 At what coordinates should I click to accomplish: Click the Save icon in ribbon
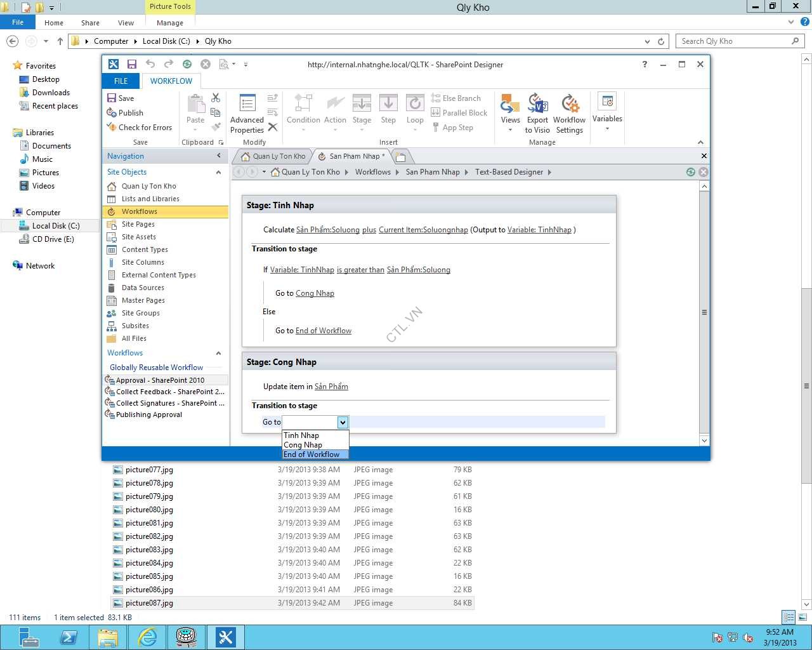[112, 98]
